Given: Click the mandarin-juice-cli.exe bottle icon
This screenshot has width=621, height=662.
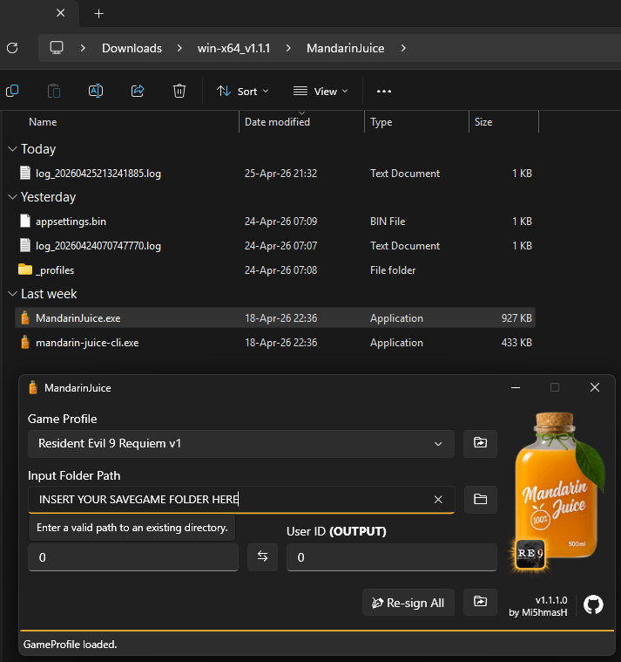Looking at the screenshot, I should click(25, 343).
